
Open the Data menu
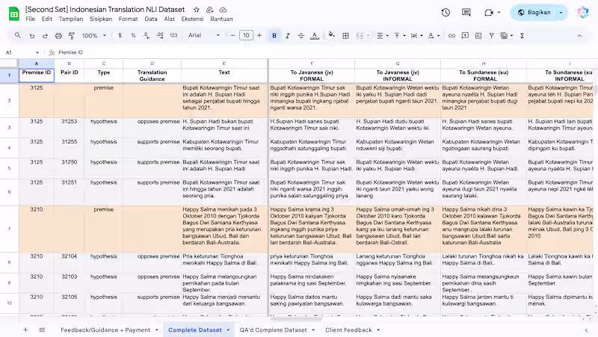tap(151, 19)
